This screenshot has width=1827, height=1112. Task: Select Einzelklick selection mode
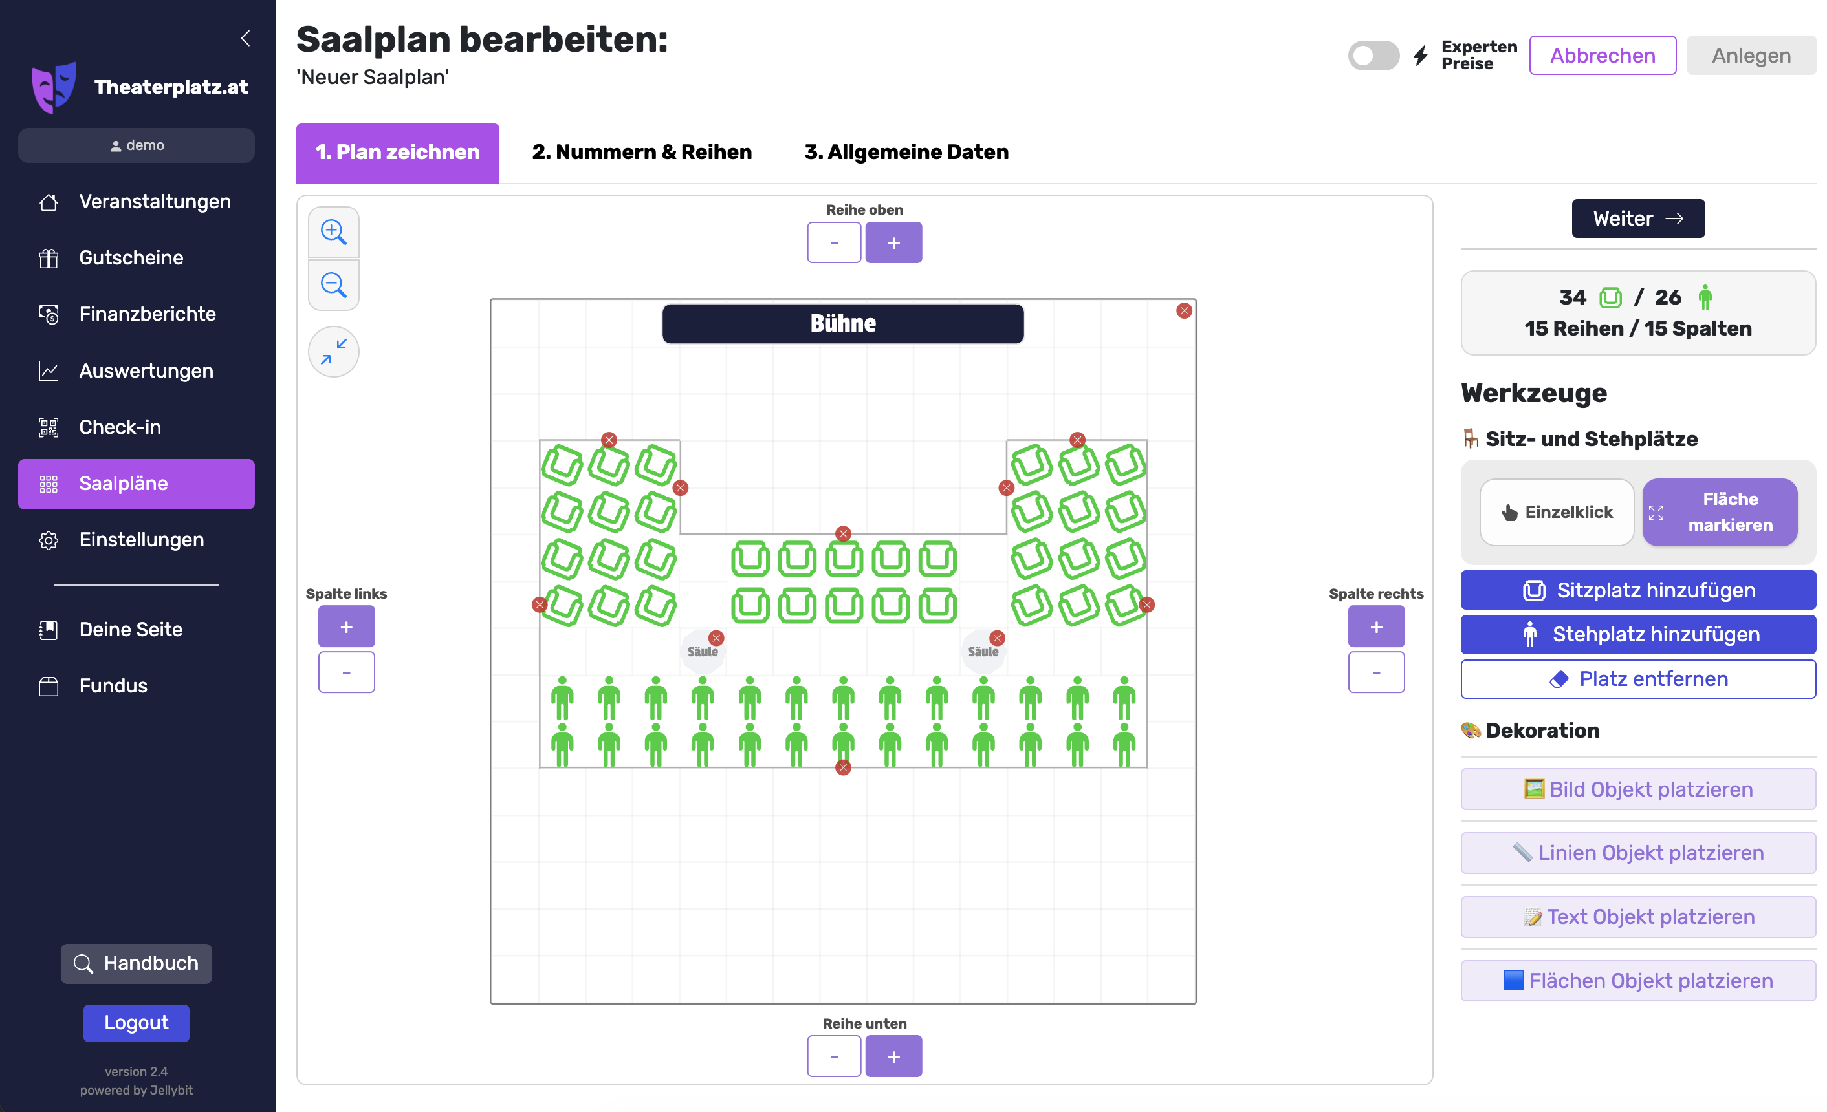1557,512
